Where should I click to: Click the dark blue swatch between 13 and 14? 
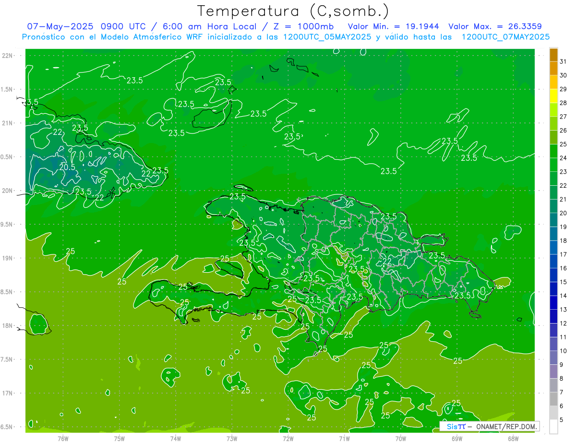click(x=553, y=302)
